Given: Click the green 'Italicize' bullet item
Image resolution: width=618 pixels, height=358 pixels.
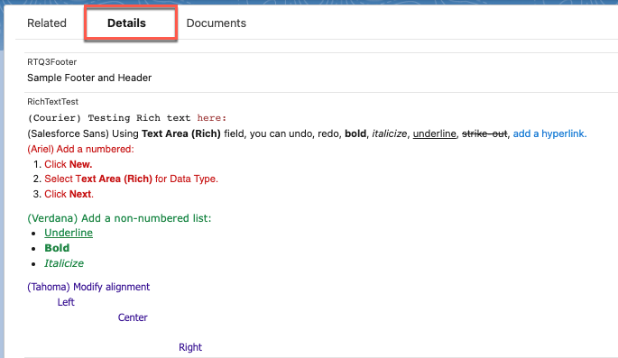Looking at the screenshot, I should click(64, 263).
